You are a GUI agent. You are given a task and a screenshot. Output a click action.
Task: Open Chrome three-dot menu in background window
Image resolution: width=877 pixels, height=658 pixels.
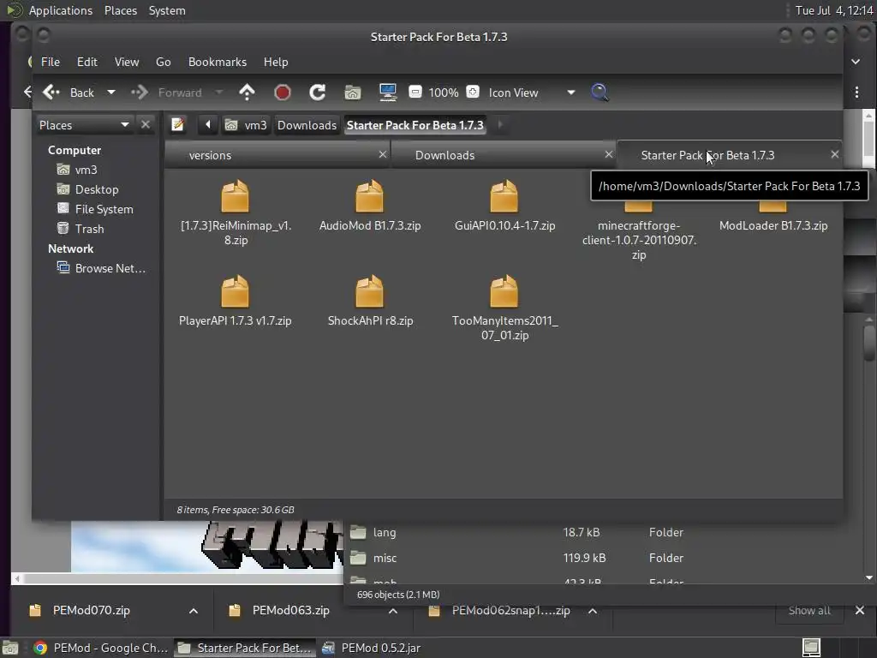pos(856,92)
